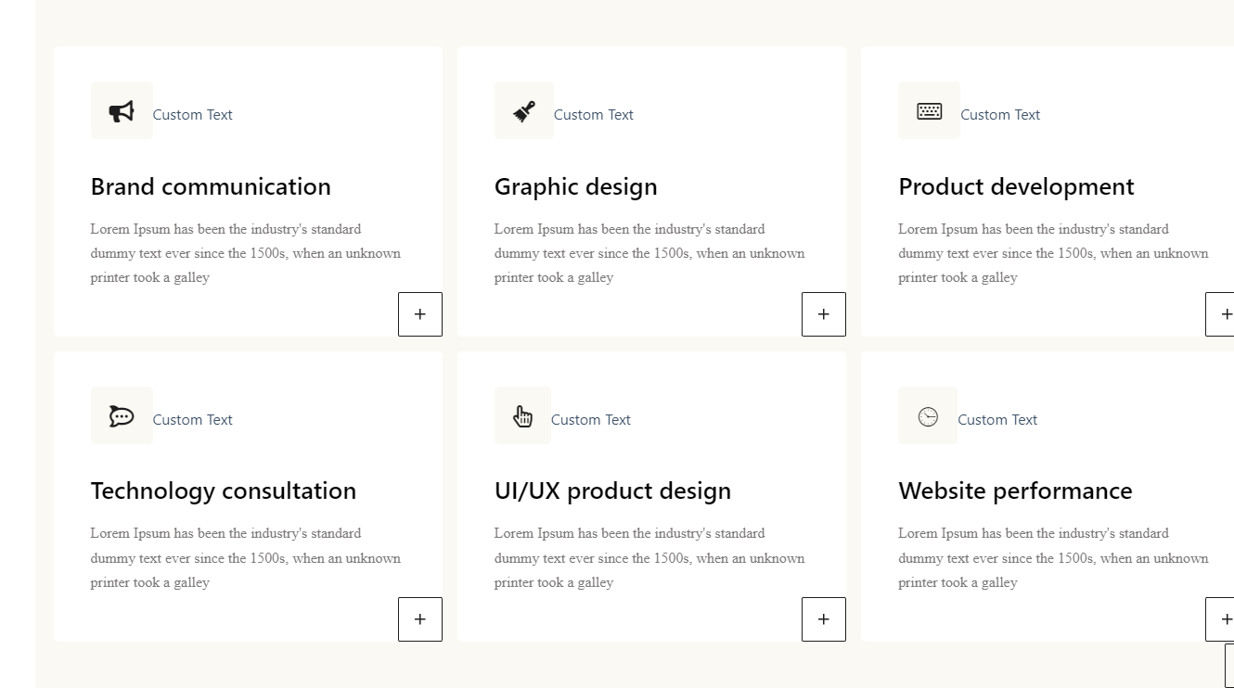Select the Product development title
This screenshot has height=688, width=1234.
[x=1016, y=186]
